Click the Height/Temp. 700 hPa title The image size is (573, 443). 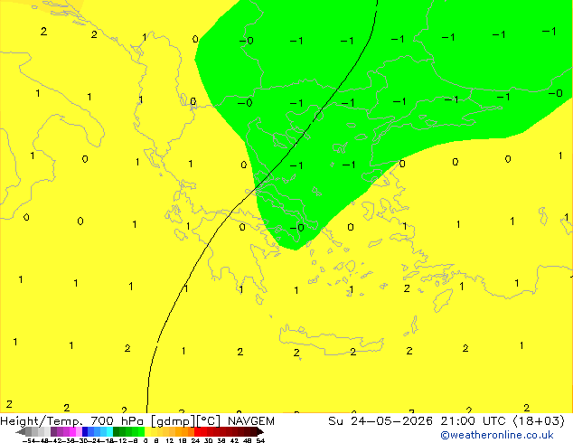tap(72, 421)
